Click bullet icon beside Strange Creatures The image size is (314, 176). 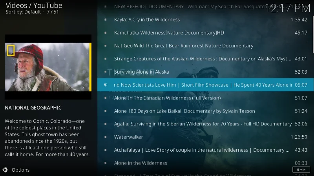tap(106, 58)
